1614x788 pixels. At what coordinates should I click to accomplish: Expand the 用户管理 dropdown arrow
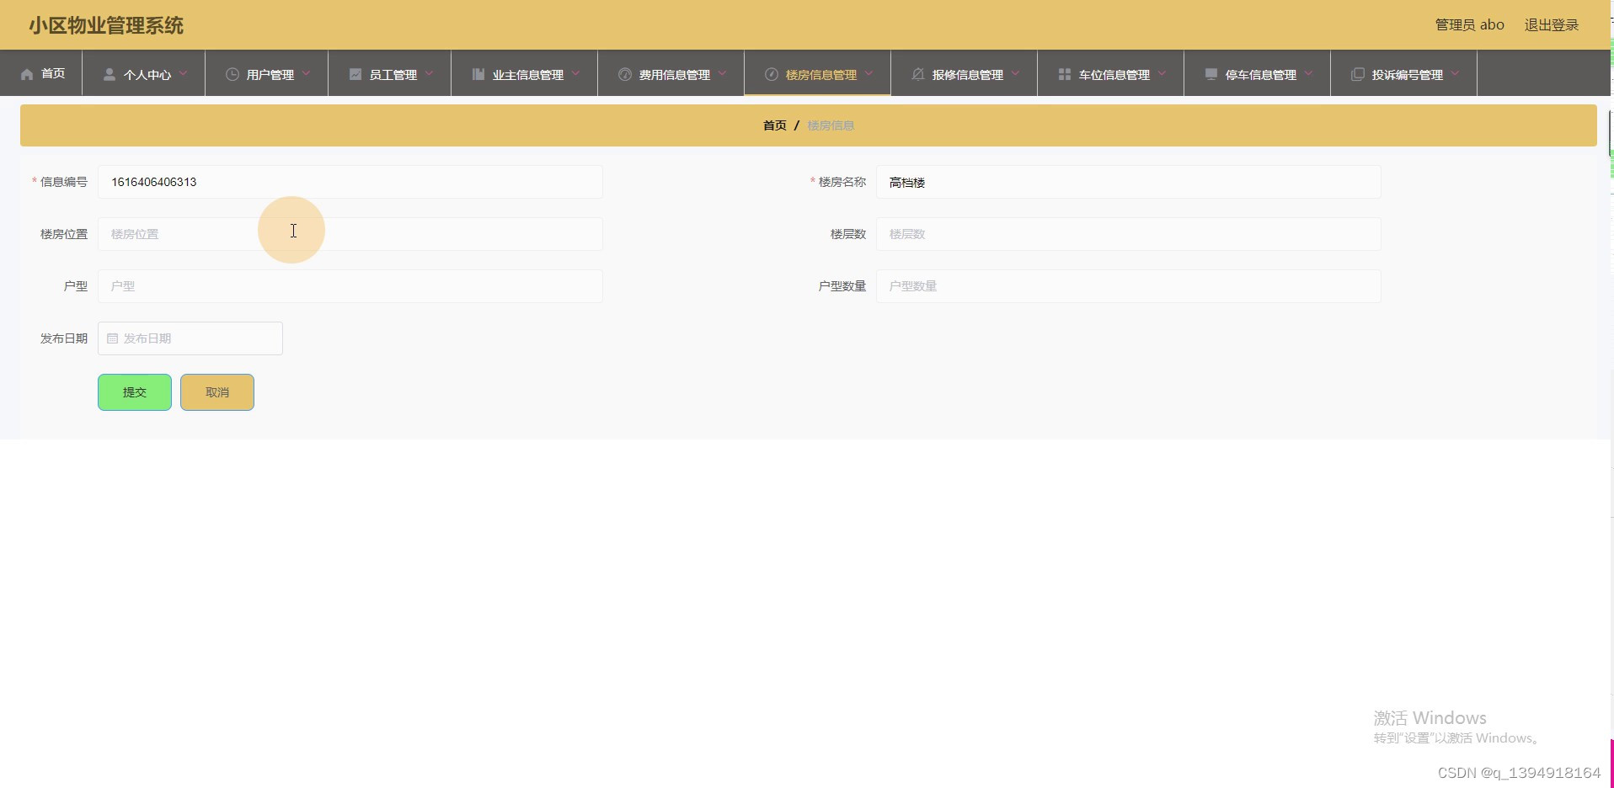tap(306, 73)
